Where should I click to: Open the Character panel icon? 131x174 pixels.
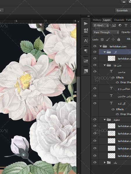[x=86, y=41]
